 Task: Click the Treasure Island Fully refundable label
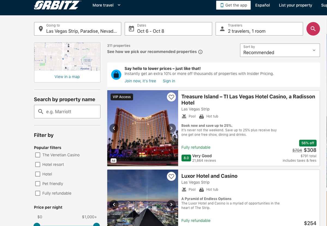[x=196, y=147]
